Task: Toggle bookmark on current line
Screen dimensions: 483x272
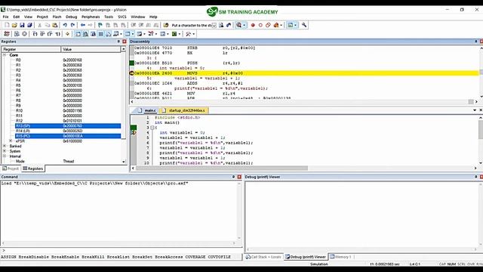Action: [x=100, y=25]
